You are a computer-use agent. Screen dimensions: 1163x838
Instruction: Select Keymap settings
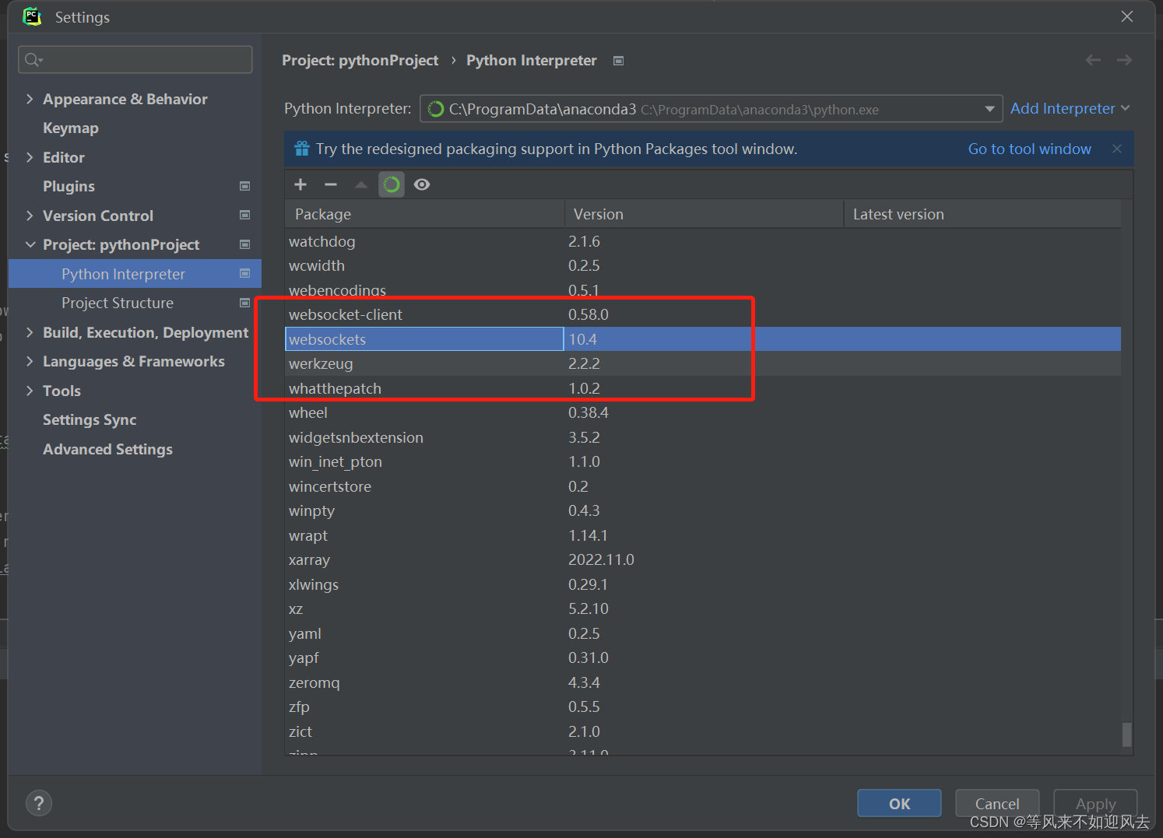click(x=71, y=128)
